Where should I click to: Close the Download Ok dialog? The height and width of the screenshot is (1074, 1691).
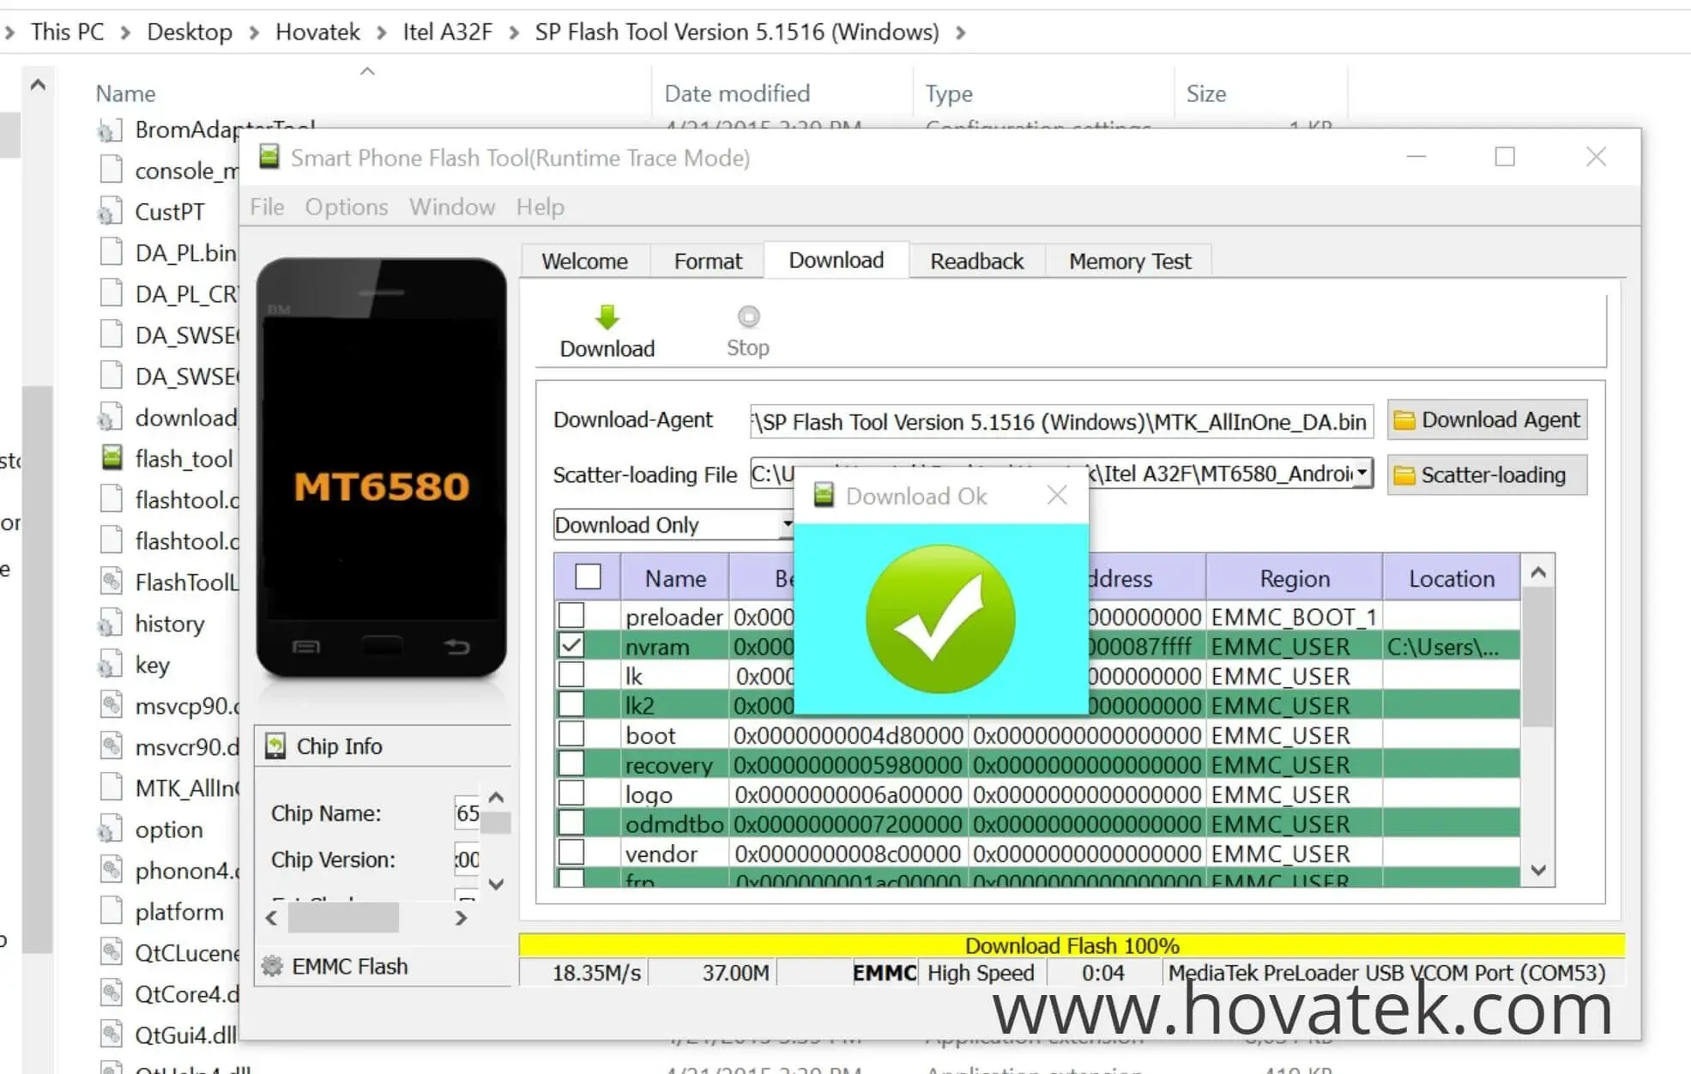pos(1056,495)
